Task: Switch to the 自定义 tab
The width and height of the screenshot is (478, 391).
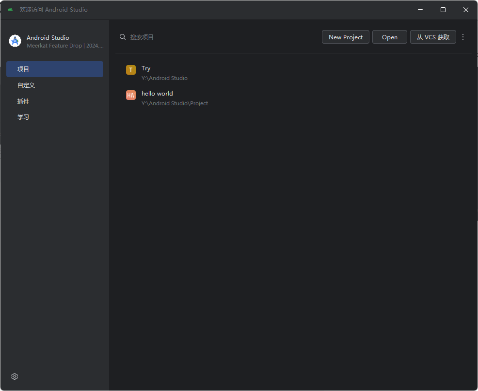Action: click(55, 85)
